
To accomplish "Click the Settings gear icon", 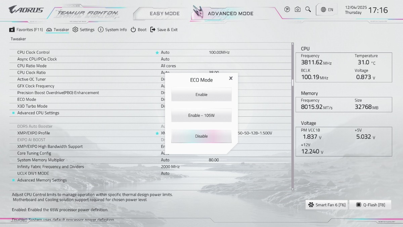I will [x=75, y=30].
